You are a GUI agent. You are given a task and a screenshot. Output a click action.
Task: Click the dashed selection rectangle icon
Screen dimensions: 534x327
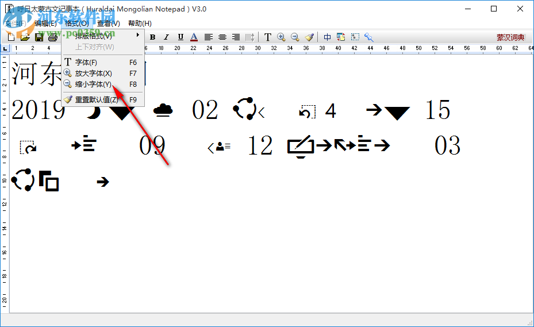point(355,37)
